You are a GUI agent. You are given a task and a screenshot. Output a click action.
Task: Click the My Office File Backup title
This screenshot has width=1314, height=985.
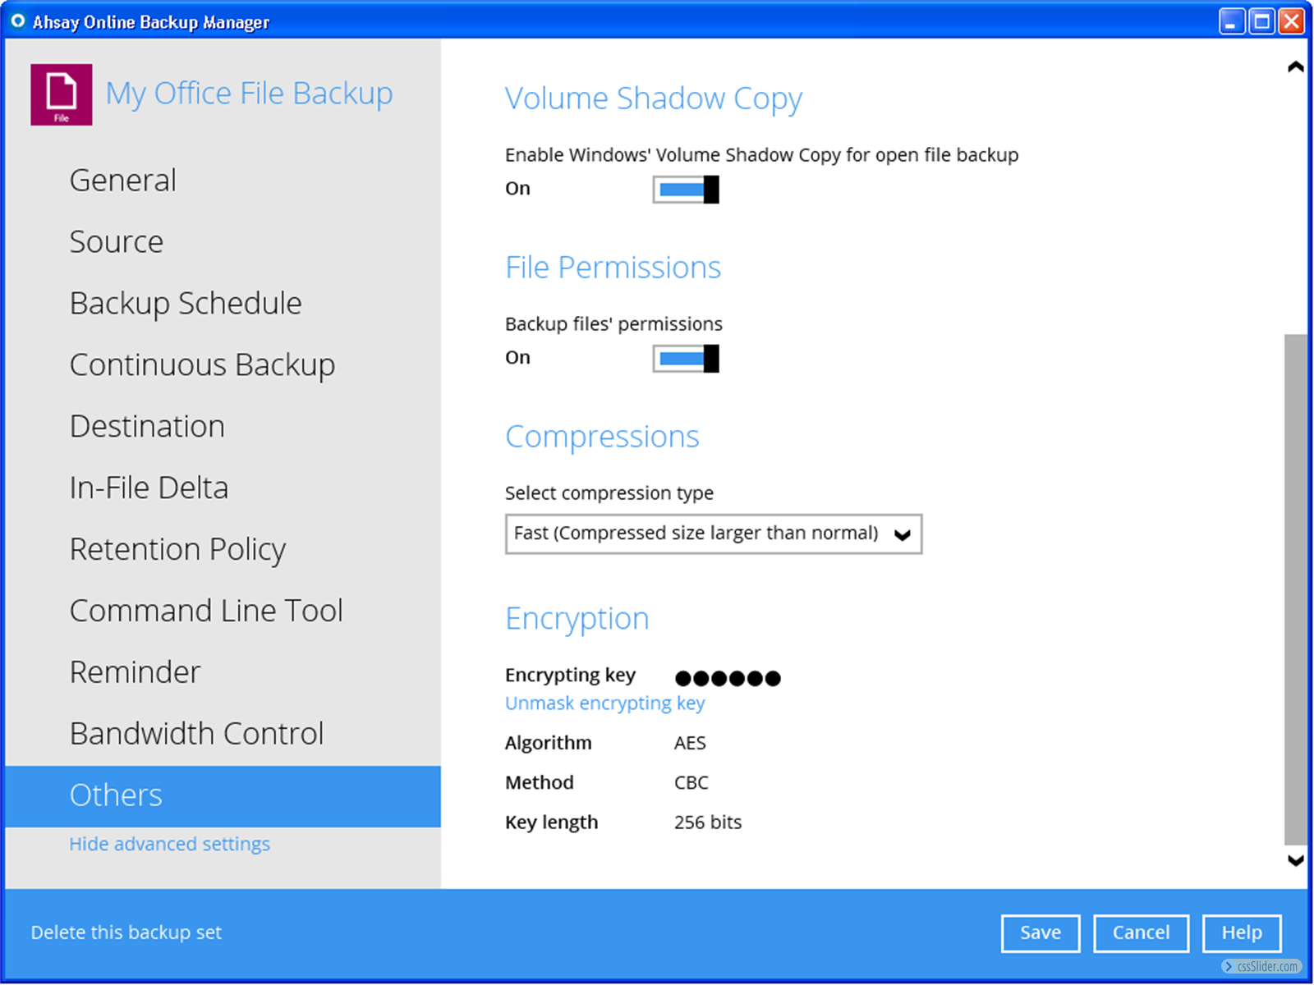(249, 94)
